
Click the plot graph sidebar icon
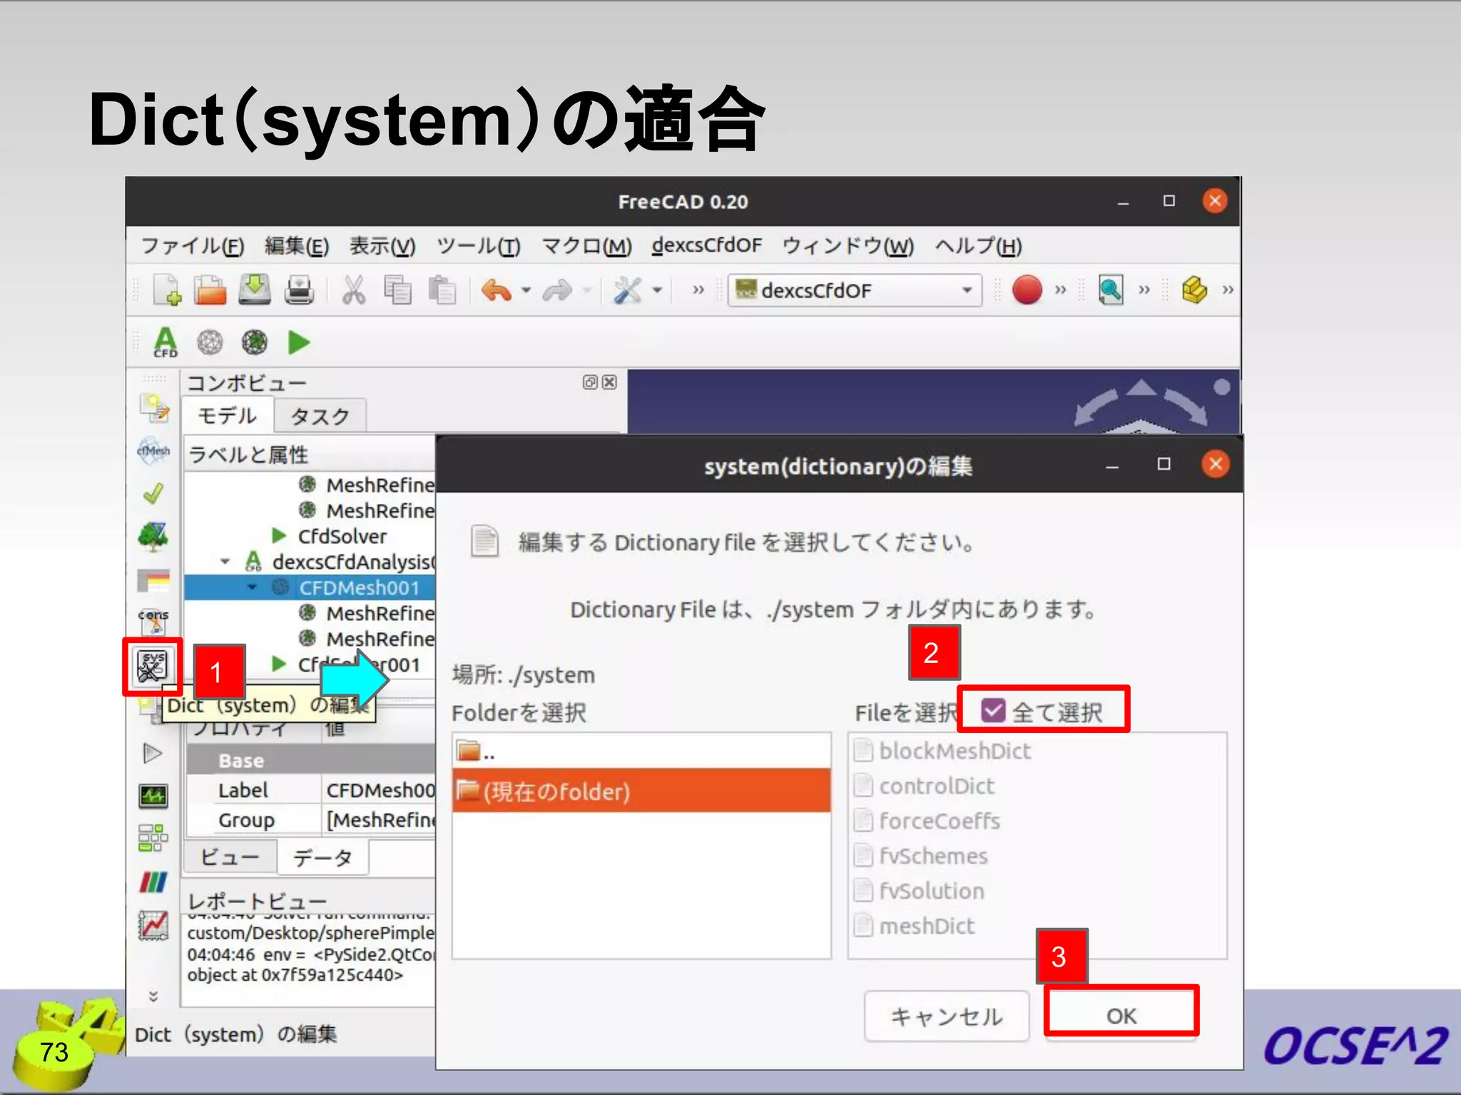(153, 925)
